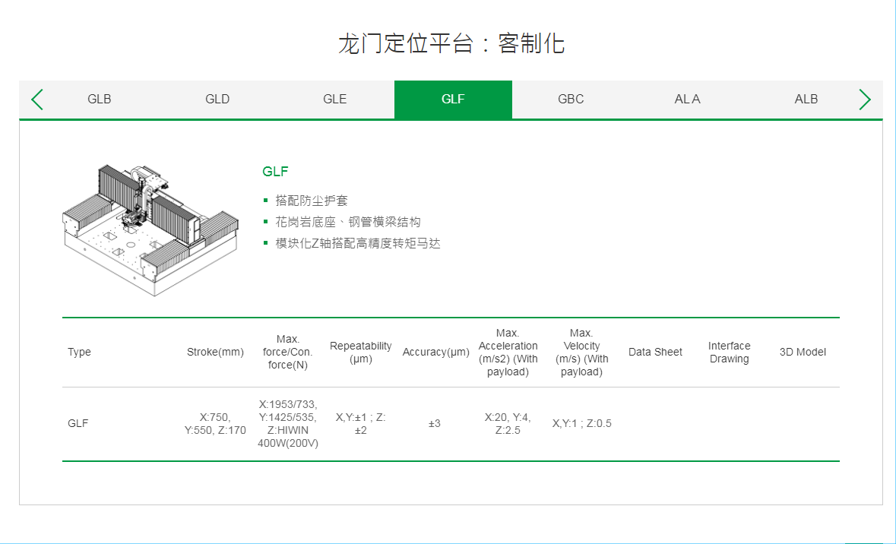Open the GLE tab
Viewport: 896px width, 544px height.
click(x=335, y=100)
